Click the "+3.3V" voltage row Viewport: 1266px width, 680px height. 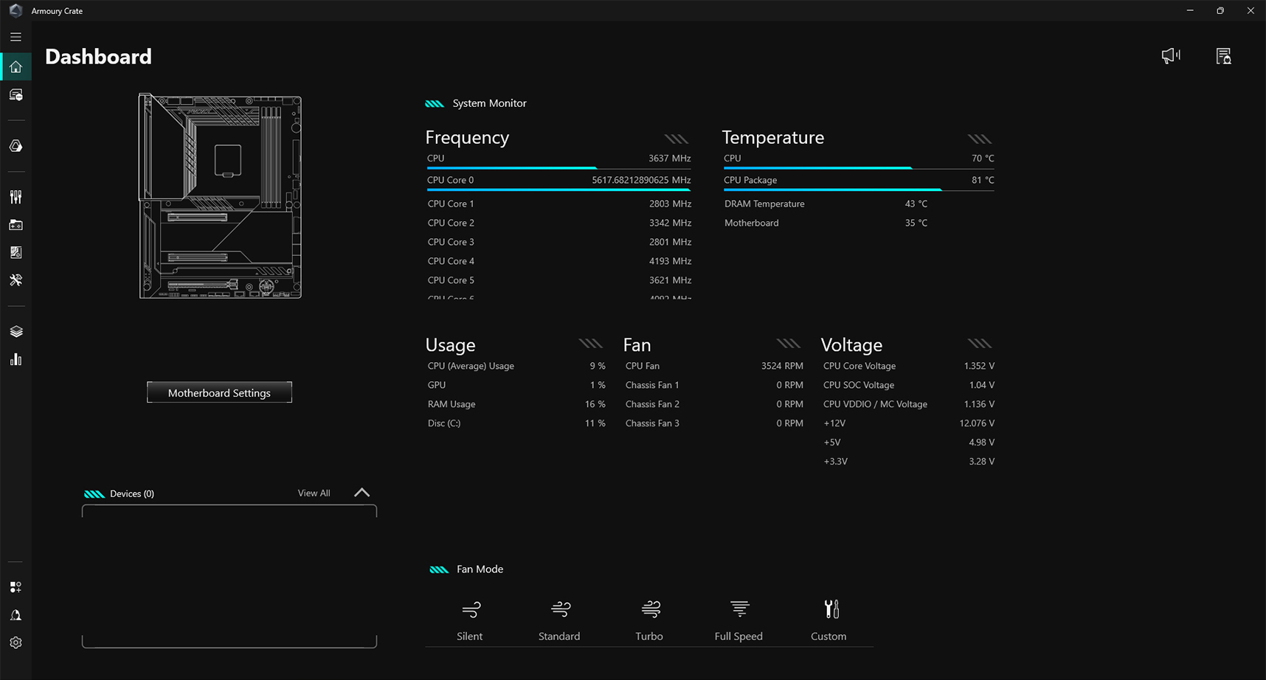click(909, 462)
